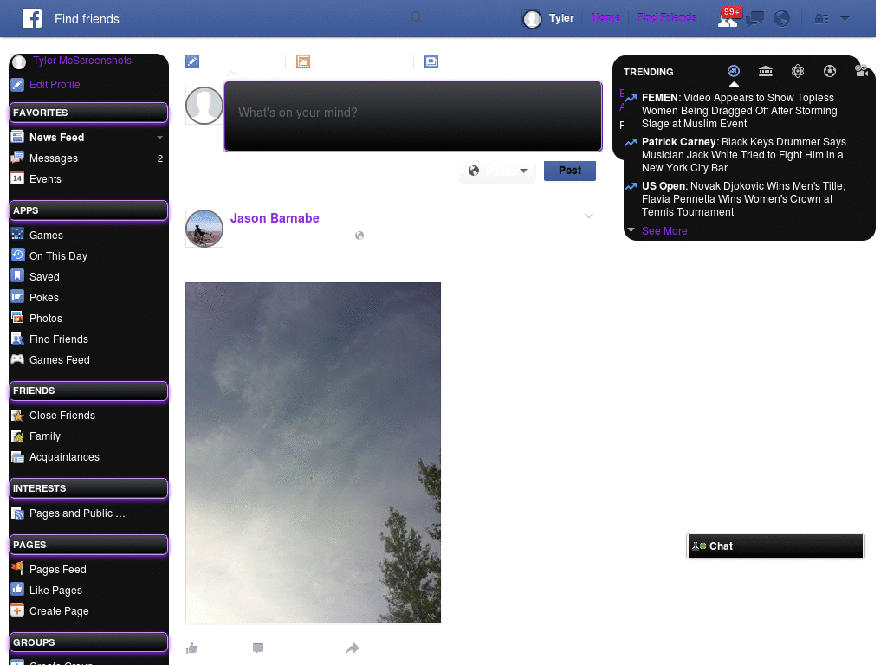Click the Events calendar icon
The image size is (887, 665).
[x=17, y=178]
